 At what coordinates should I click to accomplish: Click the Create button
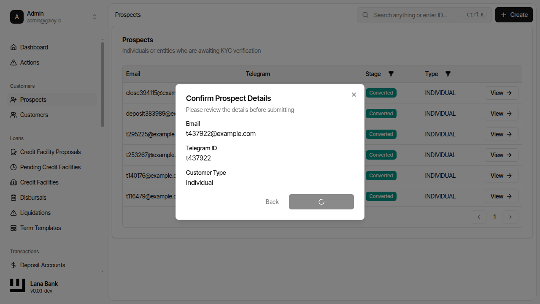[513, 15]
